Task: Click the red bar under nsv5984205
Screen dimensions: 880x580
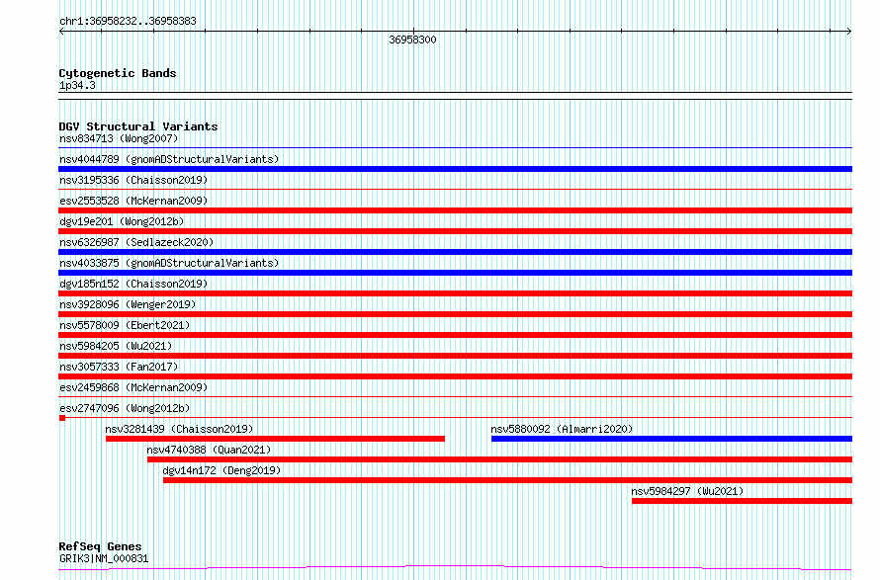Action: click(455, 356)
